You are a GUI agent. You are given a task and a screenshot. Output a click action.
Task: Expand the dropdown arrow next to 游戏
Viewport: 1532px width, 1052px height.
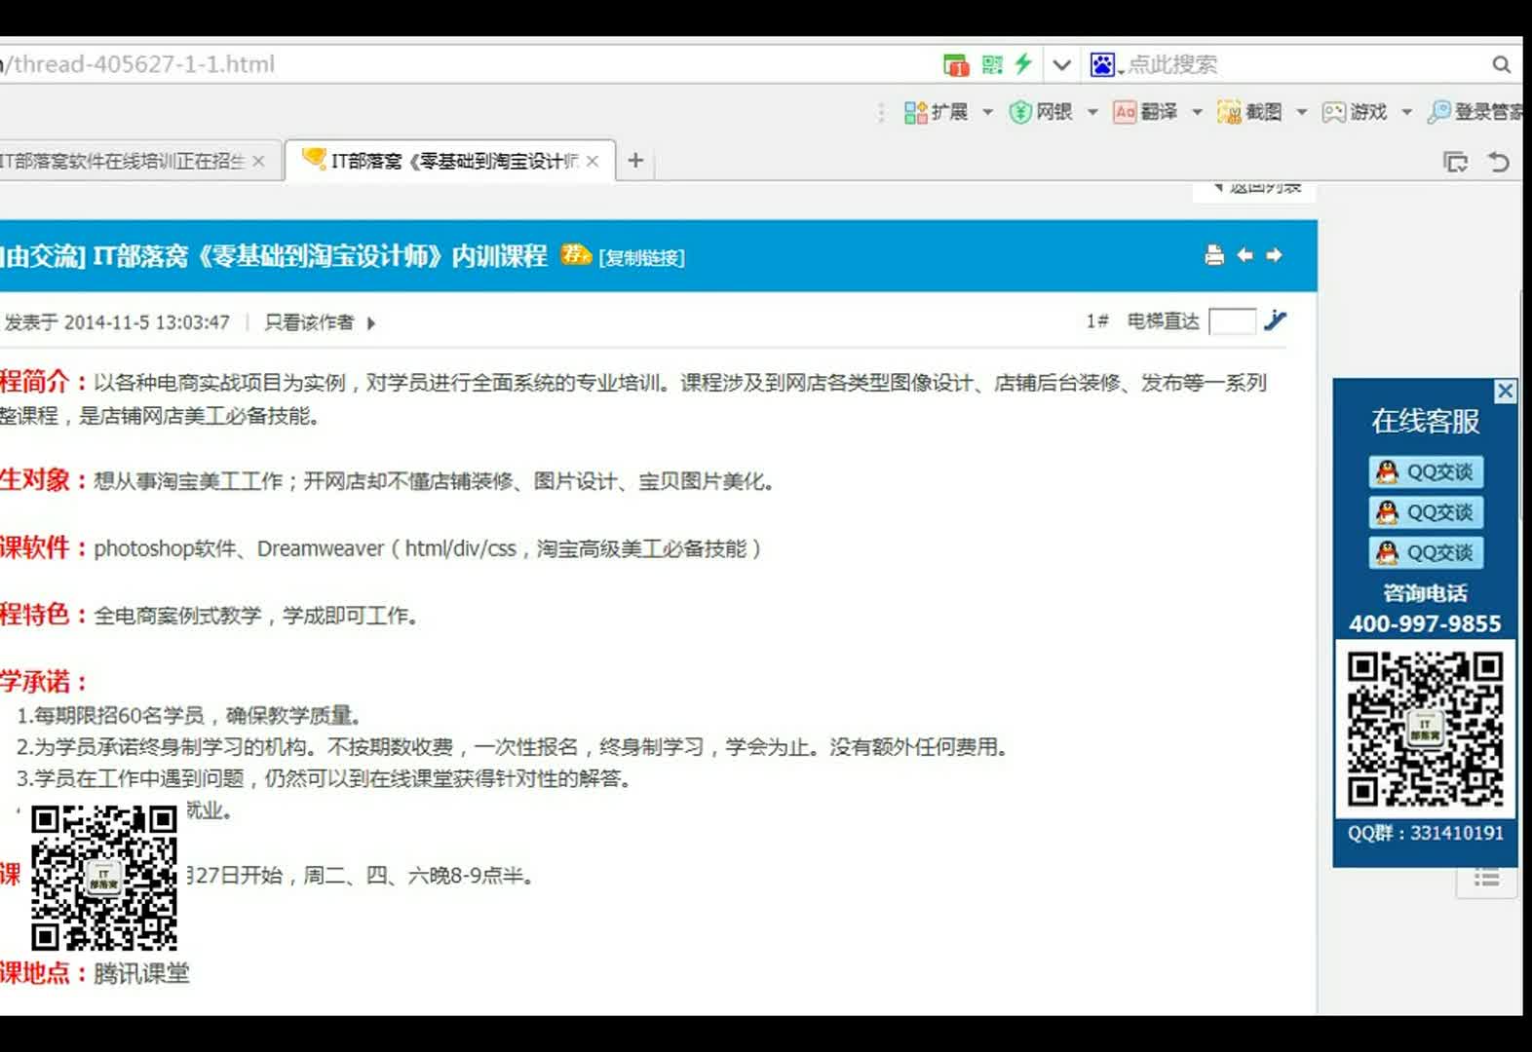coord(1406,112)
